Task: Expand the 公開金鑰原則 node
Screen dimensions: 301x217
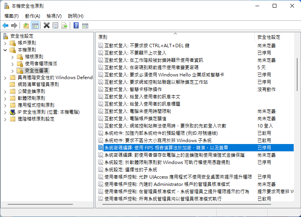Action: (5, 91)
